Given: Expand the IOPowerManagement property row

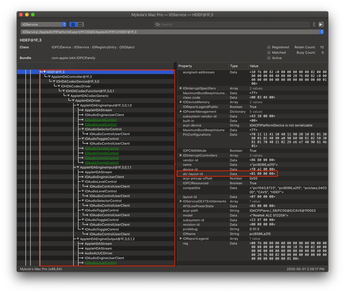Looking at the screenshot, I should (181, 112).
